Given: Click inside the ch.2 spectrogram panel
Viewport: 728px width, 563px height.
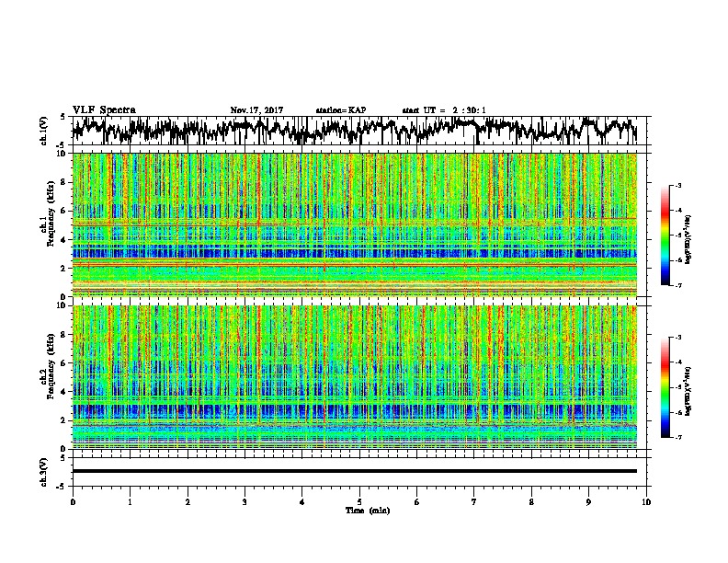Looking at the screenshot, I should click(355, 377).
